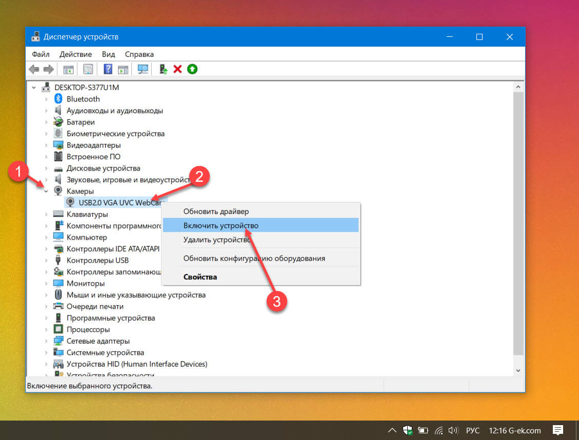Viewport: 579px width, 440px height.
Task: Expand the Компьютер category
Action: click(x=46, y=237)
